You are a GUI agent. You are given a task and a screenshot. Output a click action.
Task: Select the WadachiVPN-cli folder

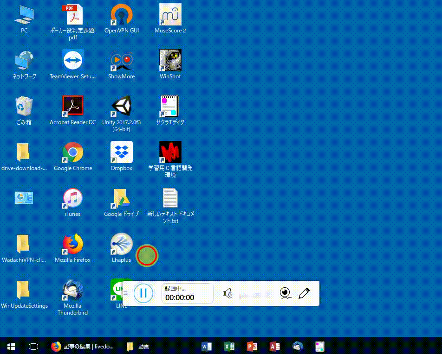coord(24,248)
